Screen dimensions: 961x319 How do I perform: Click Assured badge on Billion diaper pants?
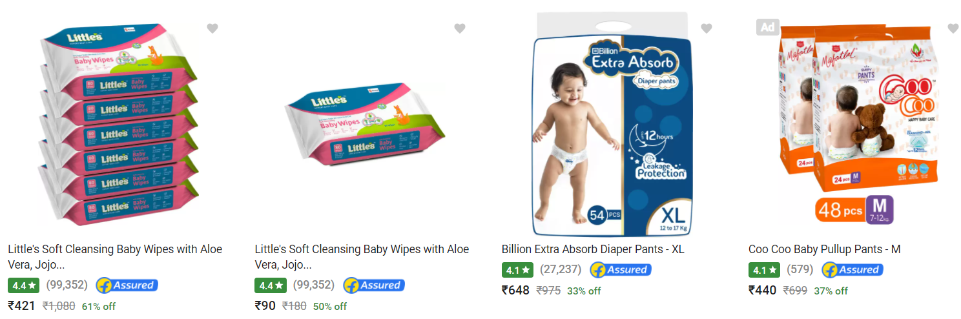(x=621, y=269)
